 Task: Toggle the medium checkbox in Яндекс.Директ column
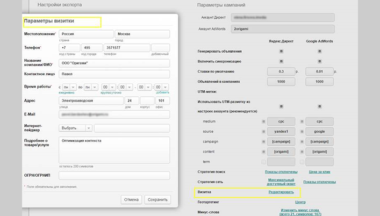click(x=264, y=121)
